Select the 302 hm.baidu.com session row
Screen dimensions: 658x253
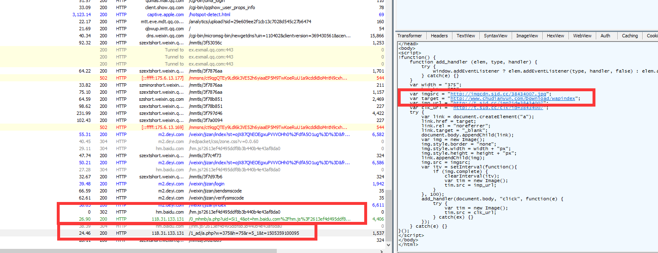pos(193,212)
